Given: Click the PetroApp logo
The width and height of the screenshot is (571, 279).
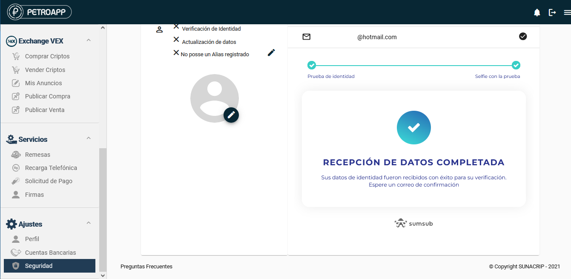Looking at the screenshot, I should pos(39,12).
